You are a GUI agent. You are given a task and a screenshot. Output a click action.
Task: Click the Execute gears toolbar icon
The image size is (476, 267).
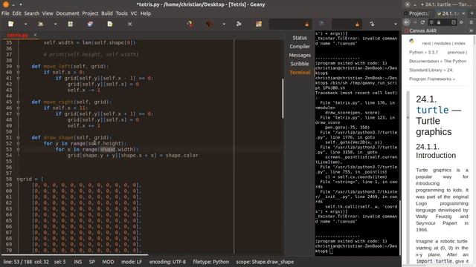(239, 24)
